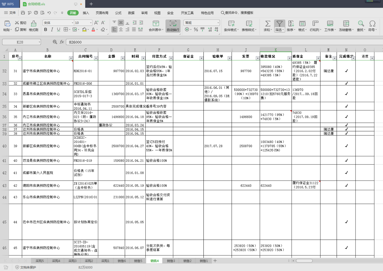This screenshot has width=383, height=271.
Task: Click the 查找 magnifier icon
Action: point(361,24)
